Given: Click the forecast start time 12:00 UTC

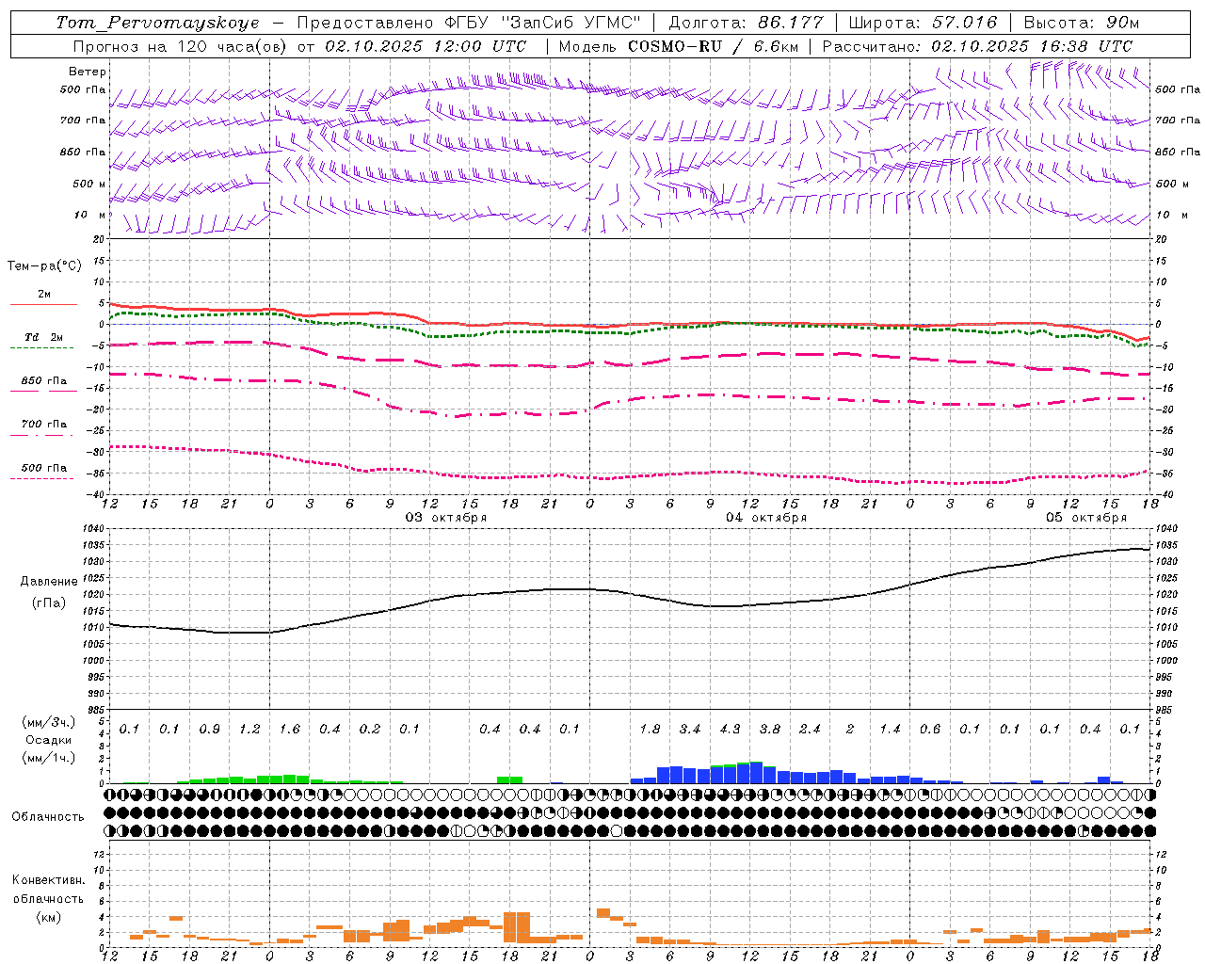Looking at the screenshot, I should tap(480, 46).
